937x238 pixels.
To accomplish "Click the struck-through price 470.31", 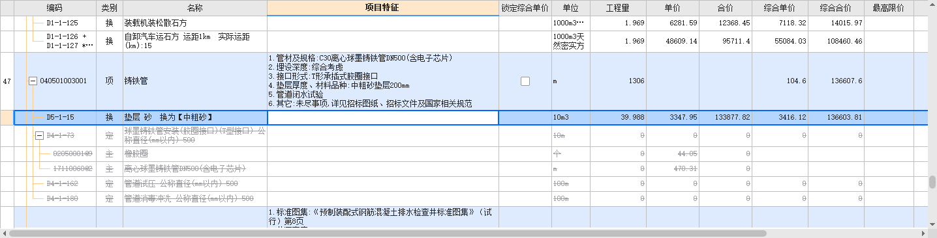I will pos(685,168).
